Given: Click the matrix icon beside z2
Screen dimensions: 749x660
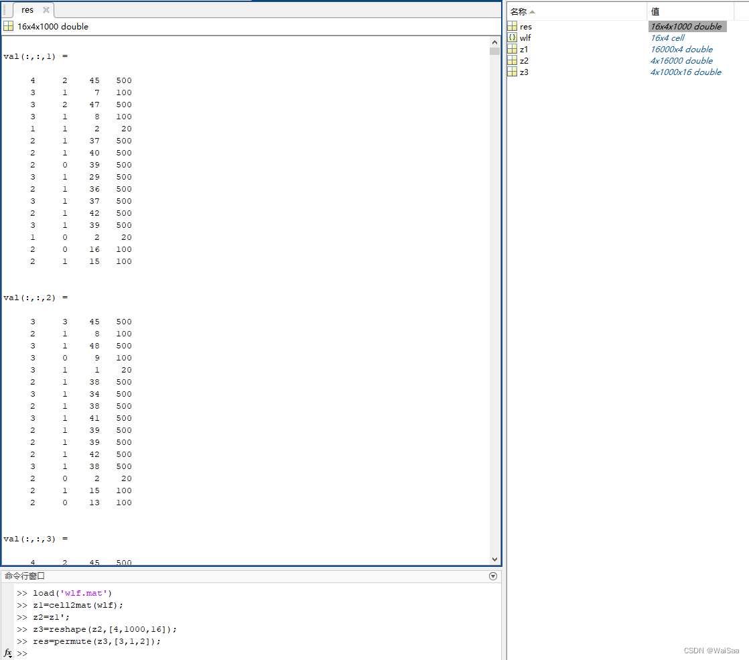Looking at the screenshot, I should [514, 60].
